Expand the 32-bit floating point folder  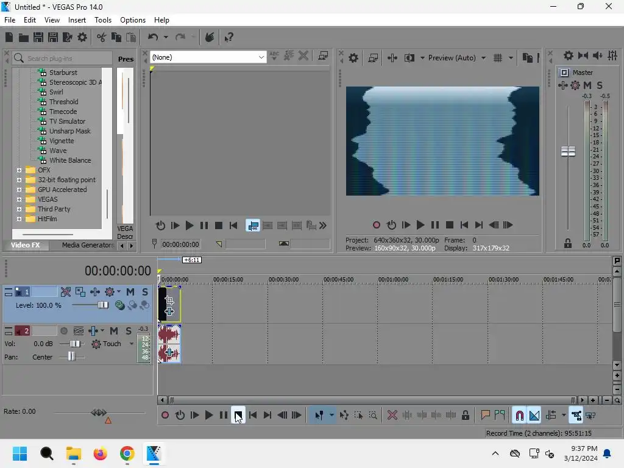point(19,180)
